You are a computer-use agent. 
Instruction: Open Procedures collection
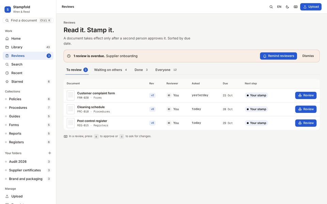(28, 108)
